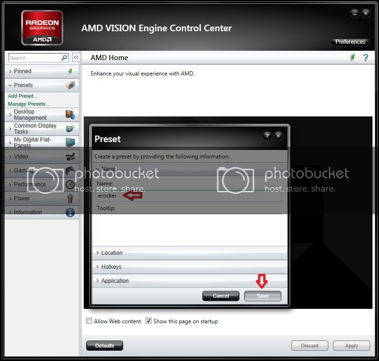Click the Information blue 'i' icon
The image size is (379, 361).
[x=70, y=212]
